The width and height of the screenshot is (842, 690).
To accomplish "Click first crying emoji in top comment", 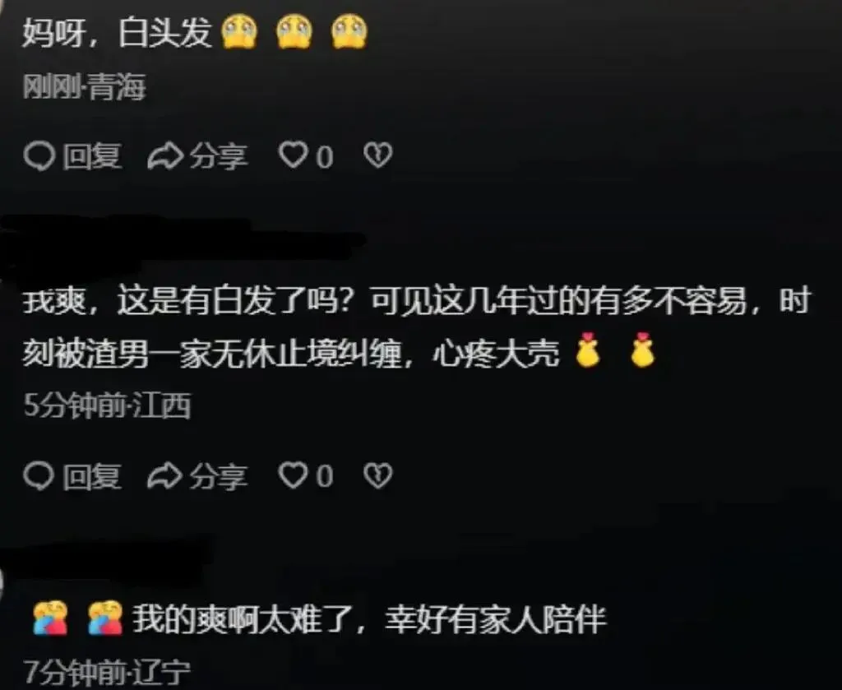I will click(x=239, y=32).
